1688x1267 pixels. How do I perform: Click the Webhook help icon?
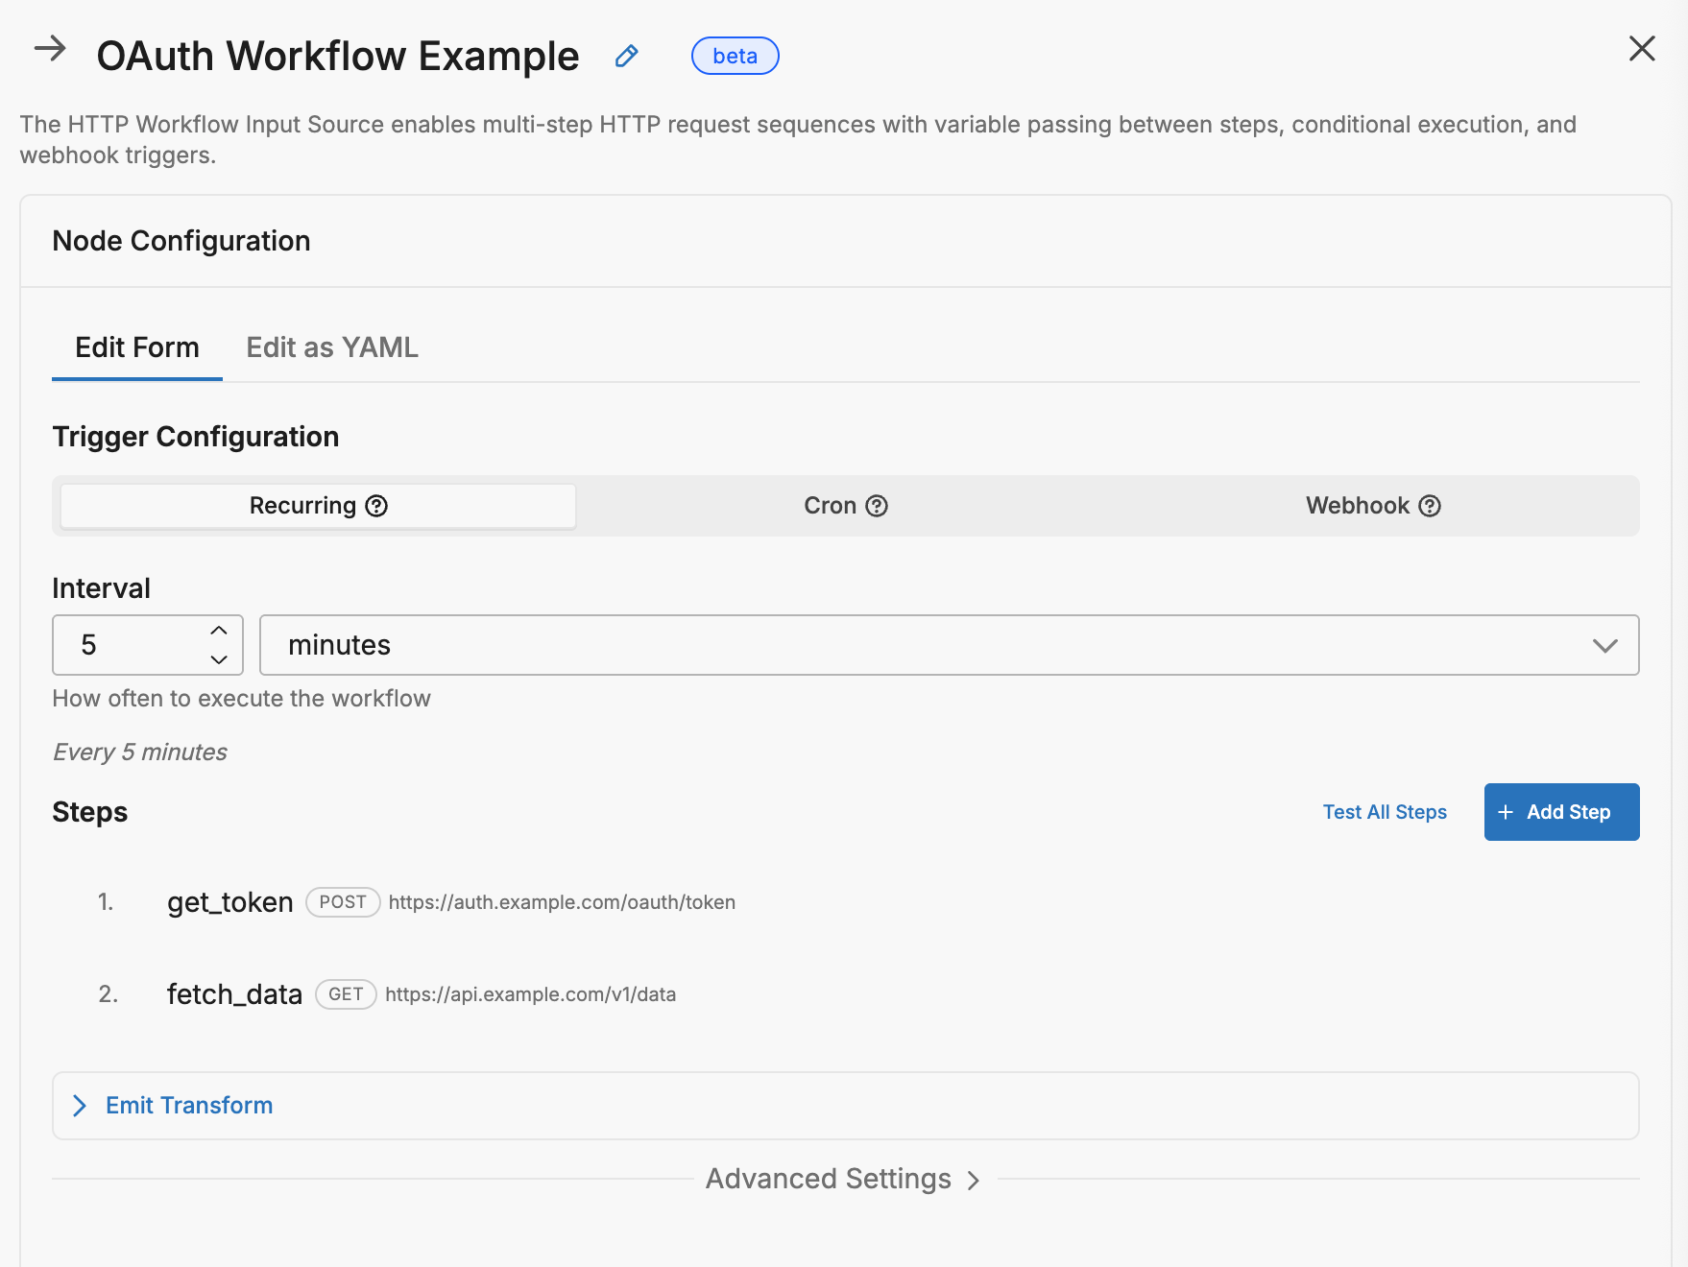(1432, 506)
